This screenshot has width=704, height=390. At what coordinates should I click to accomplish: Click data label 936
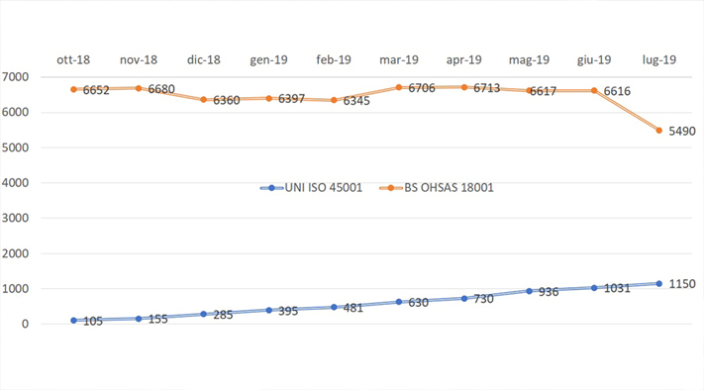[x=549, y=292]
